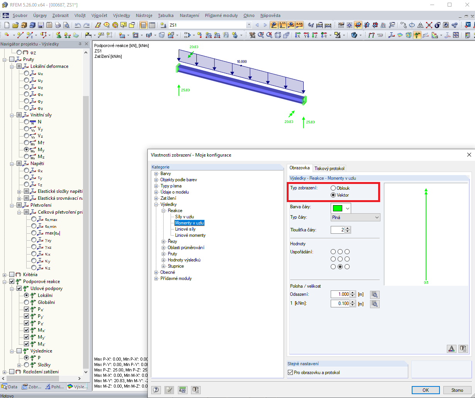Click the Redo arrow icon
Screen dimensions: 475x398
(x=86, y=25)
